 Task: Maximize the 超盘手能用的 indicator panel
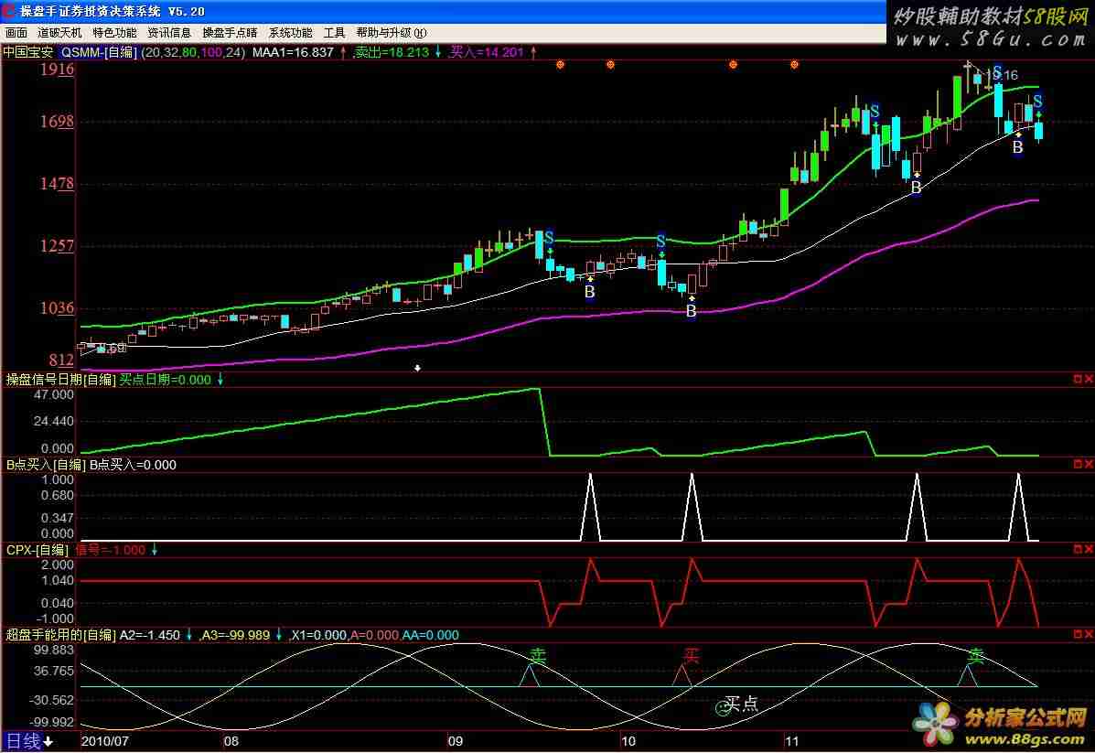click(1078, 633)
